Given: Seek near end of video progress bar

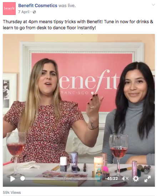Looking at the screenshot, I should (98, 179).
